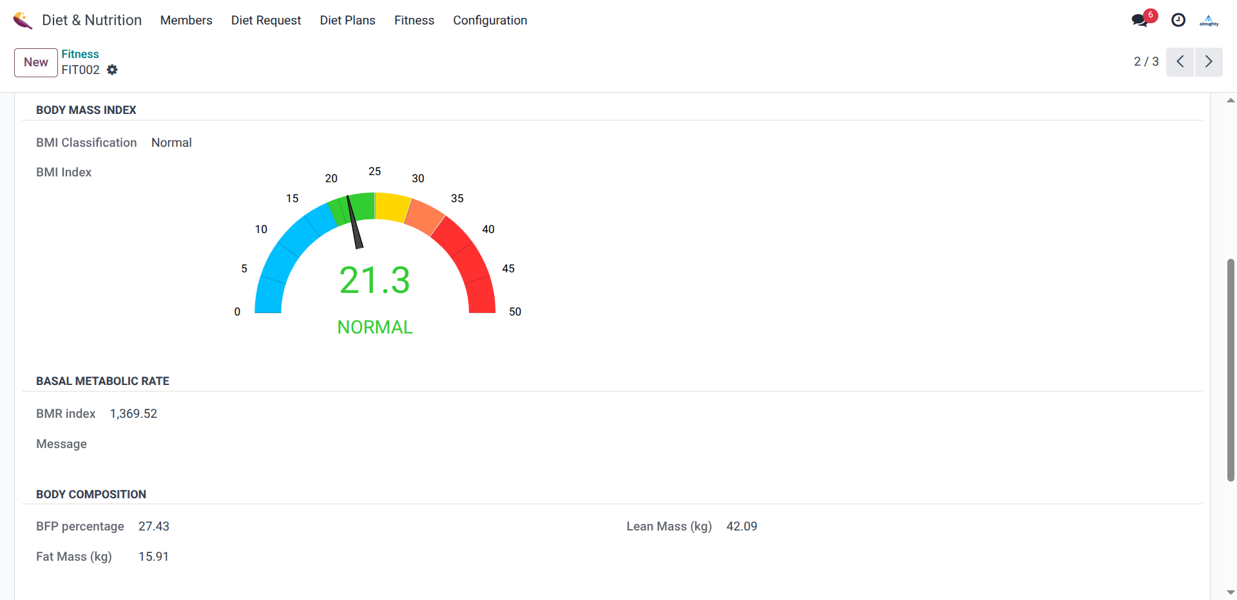The width and height of the screenshot is (1237, 600).
Task: Open the Members menu
Action: click(186, 21)
